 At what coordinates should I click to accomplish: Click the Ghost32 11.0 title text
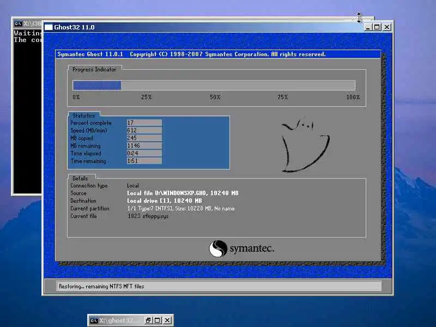tap(74, 27)
